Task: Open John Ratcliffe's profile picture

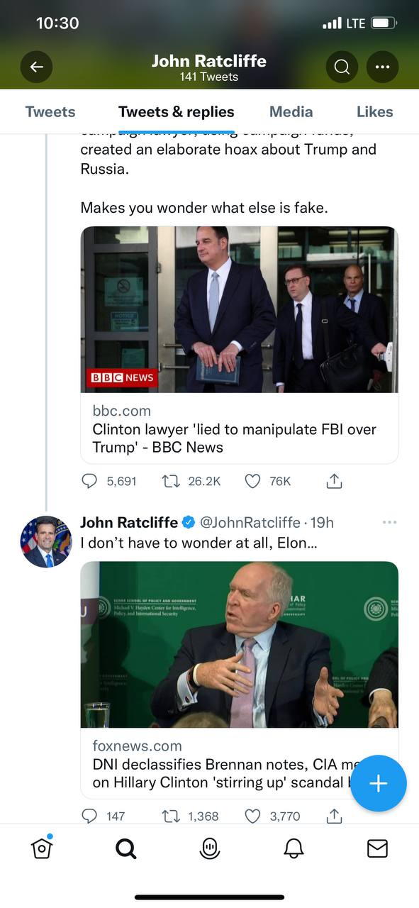Action: point(46,541)
